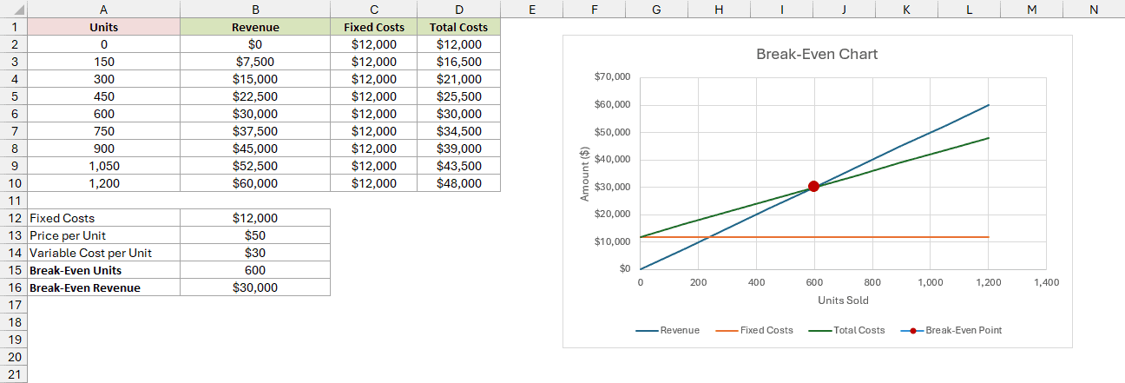The image size is (1125, 383).
Task: Click the Break-Even Point legend entry
Action: click(x=951, y=330)
